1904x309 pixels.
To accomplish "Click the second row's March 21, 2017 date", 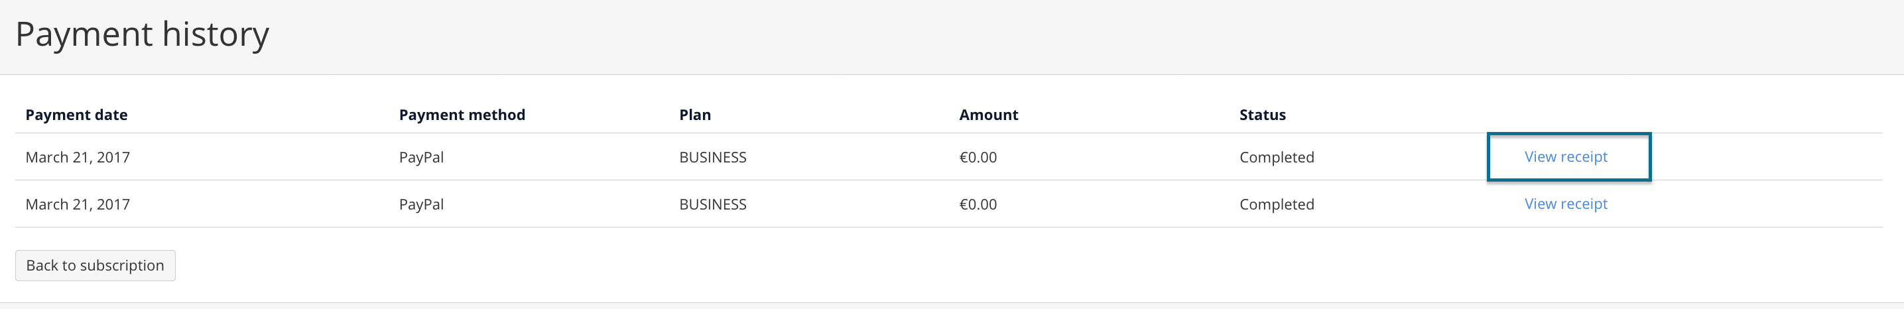I will click(78, 205).
